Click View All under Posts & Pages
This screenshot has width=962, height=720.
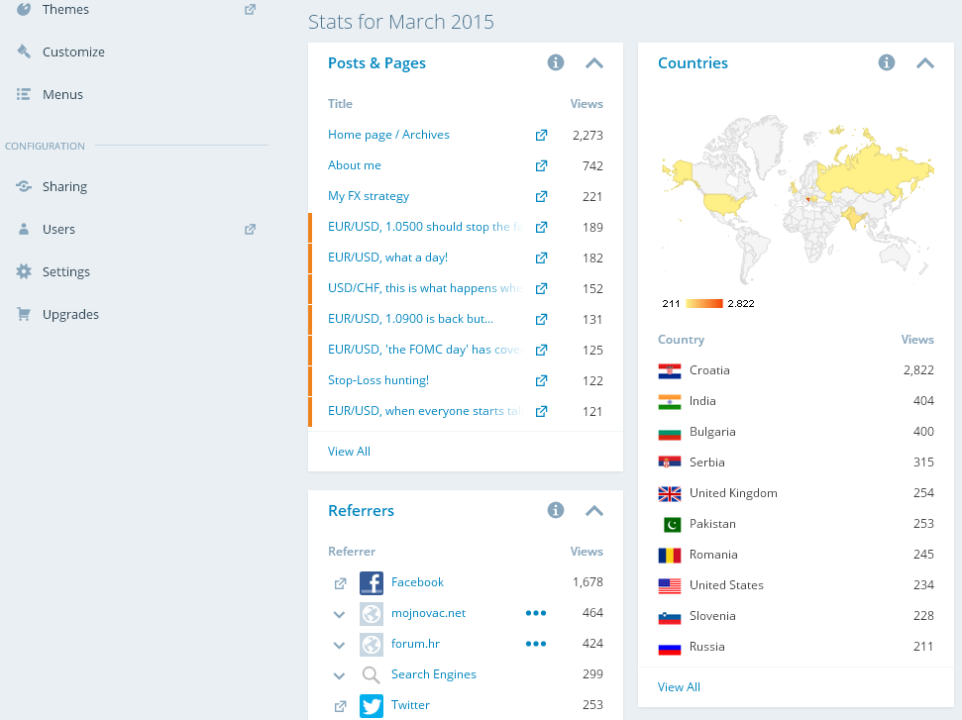pos(349,452)
